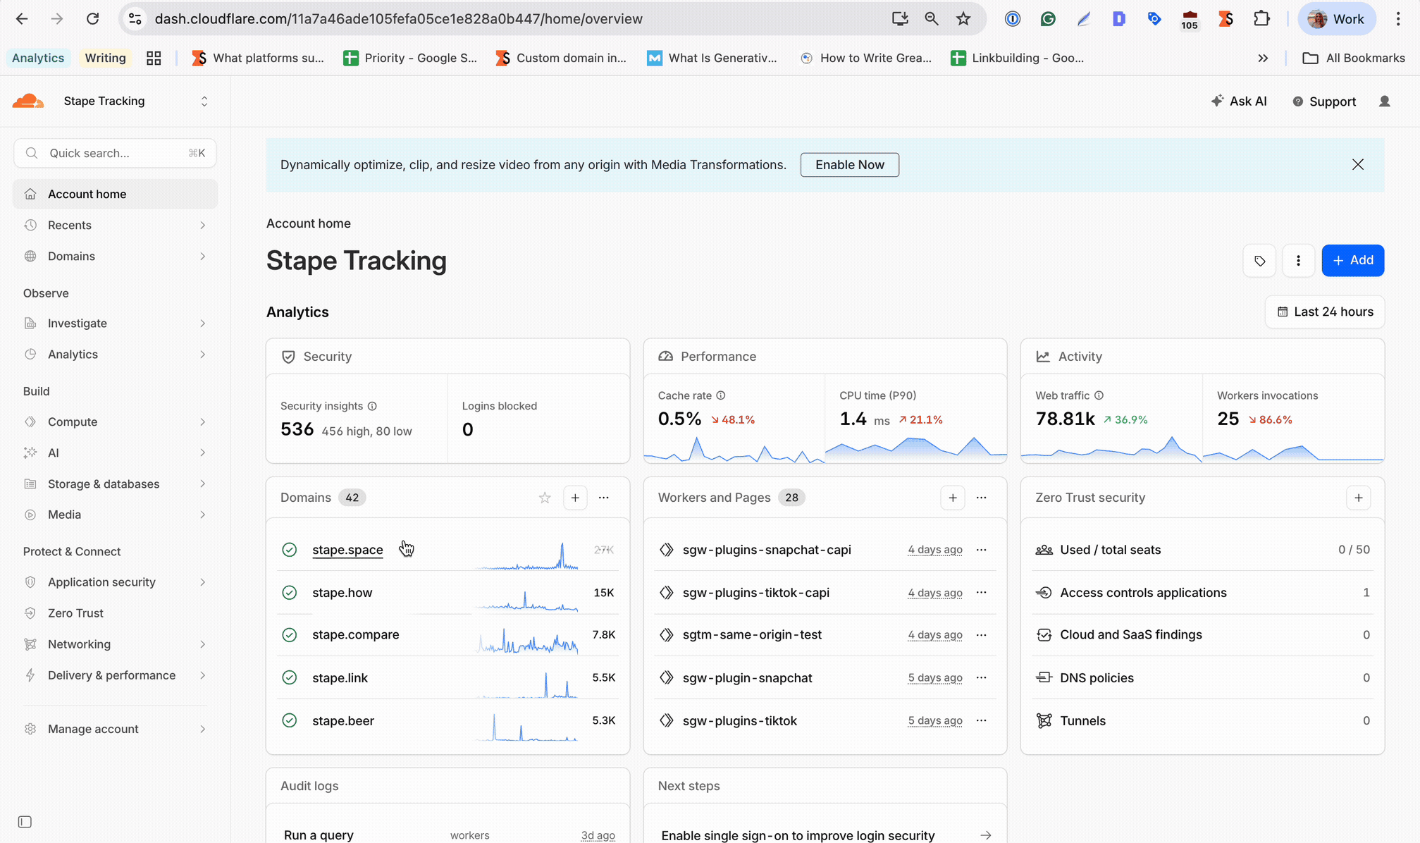Click the Security insights info icon

coord(372,406)
